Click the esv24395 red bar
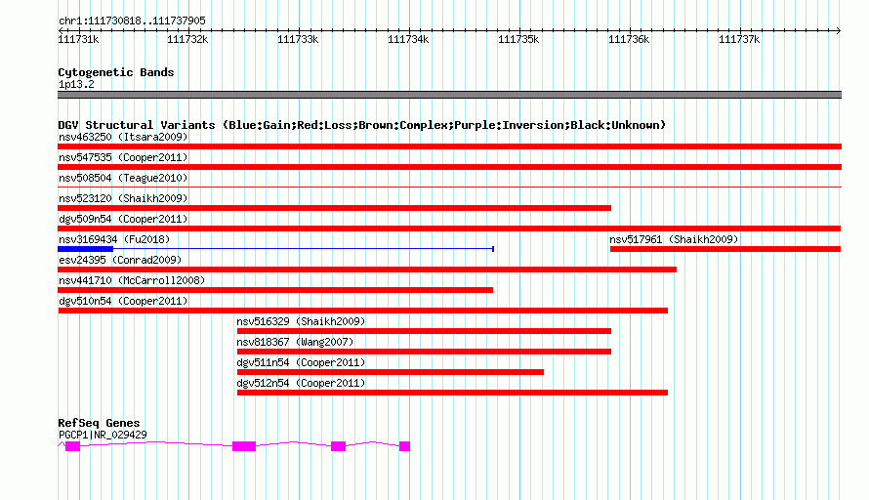 (367, 270)
